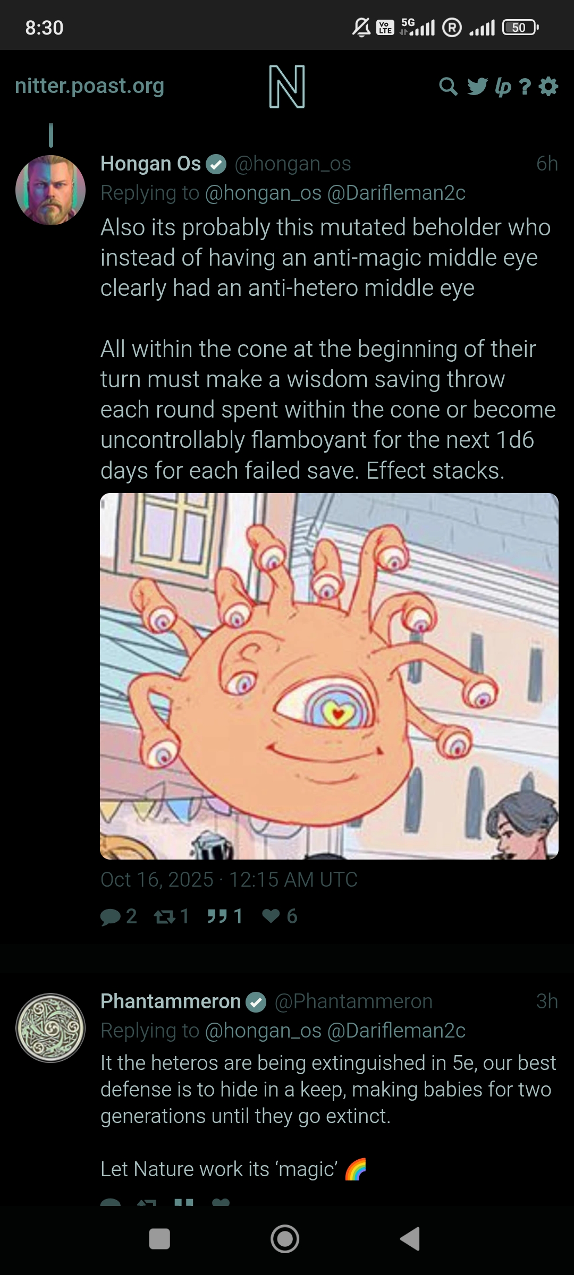Tap the Nitter N logo
Image resolution: width=574 pixels, height=1275 pixels.
tap(287, 87)
